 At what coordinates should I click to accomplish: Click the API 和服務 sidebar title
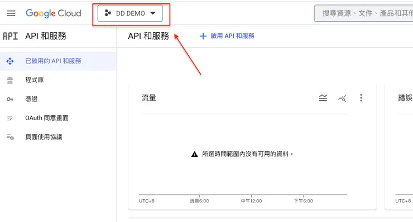point(46,36)
